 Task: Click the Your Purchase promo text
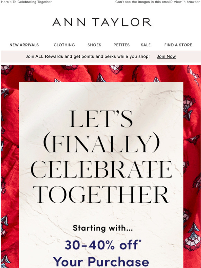101,262
